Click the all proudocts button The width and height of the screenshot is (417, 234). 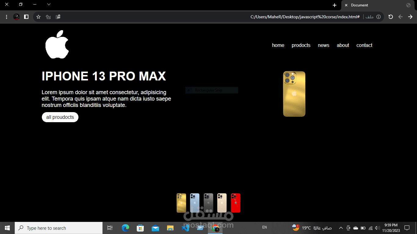(x=60, y=117)
